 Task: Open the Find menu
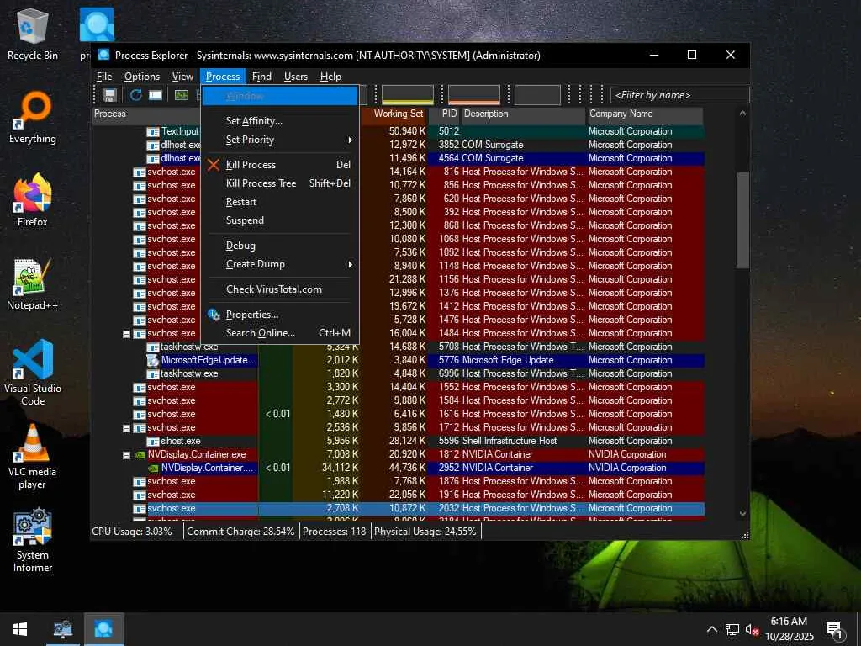pyautogui.click(x=261, y=77)
